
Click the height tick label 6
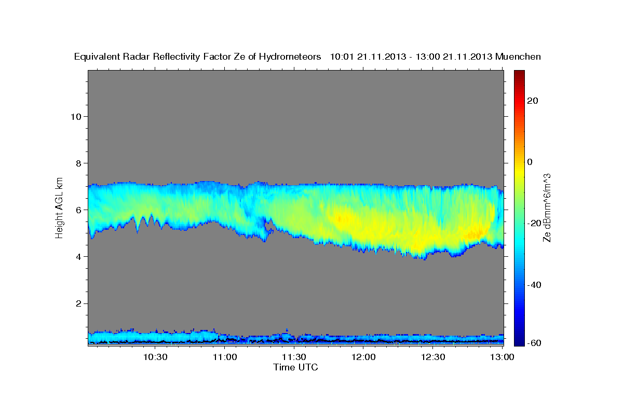(x=78, y=210)
